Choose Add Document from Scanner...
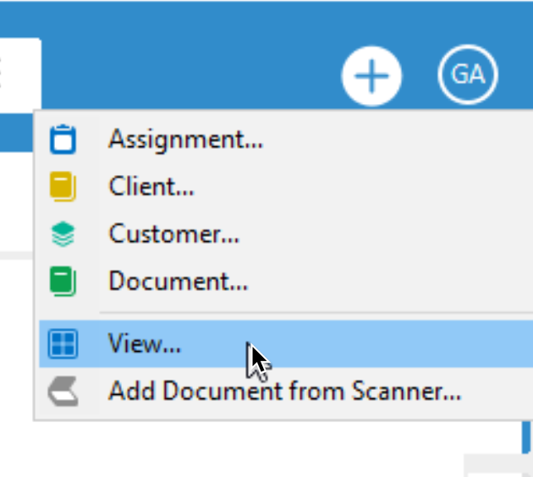The width and height of the screenshot is (533, 477). tap(284, 392)
